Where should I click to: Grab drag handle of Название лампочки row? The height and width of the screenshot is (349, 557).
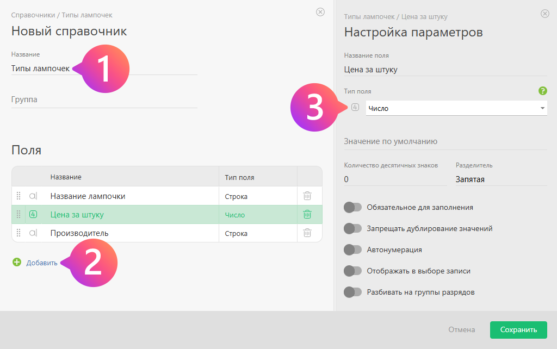click(x=18, y=196)
